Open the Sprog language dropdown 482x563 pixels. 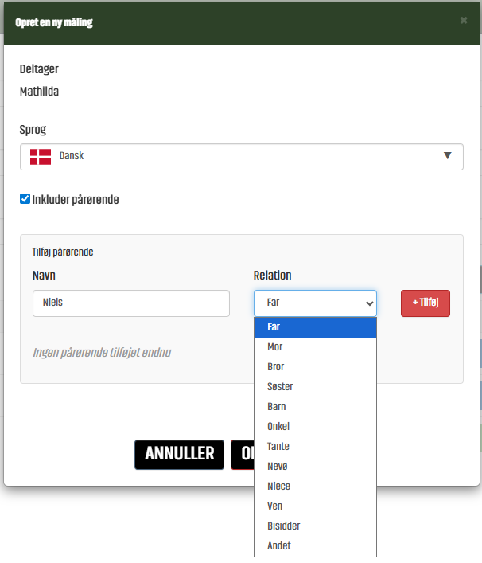point(241,156)
